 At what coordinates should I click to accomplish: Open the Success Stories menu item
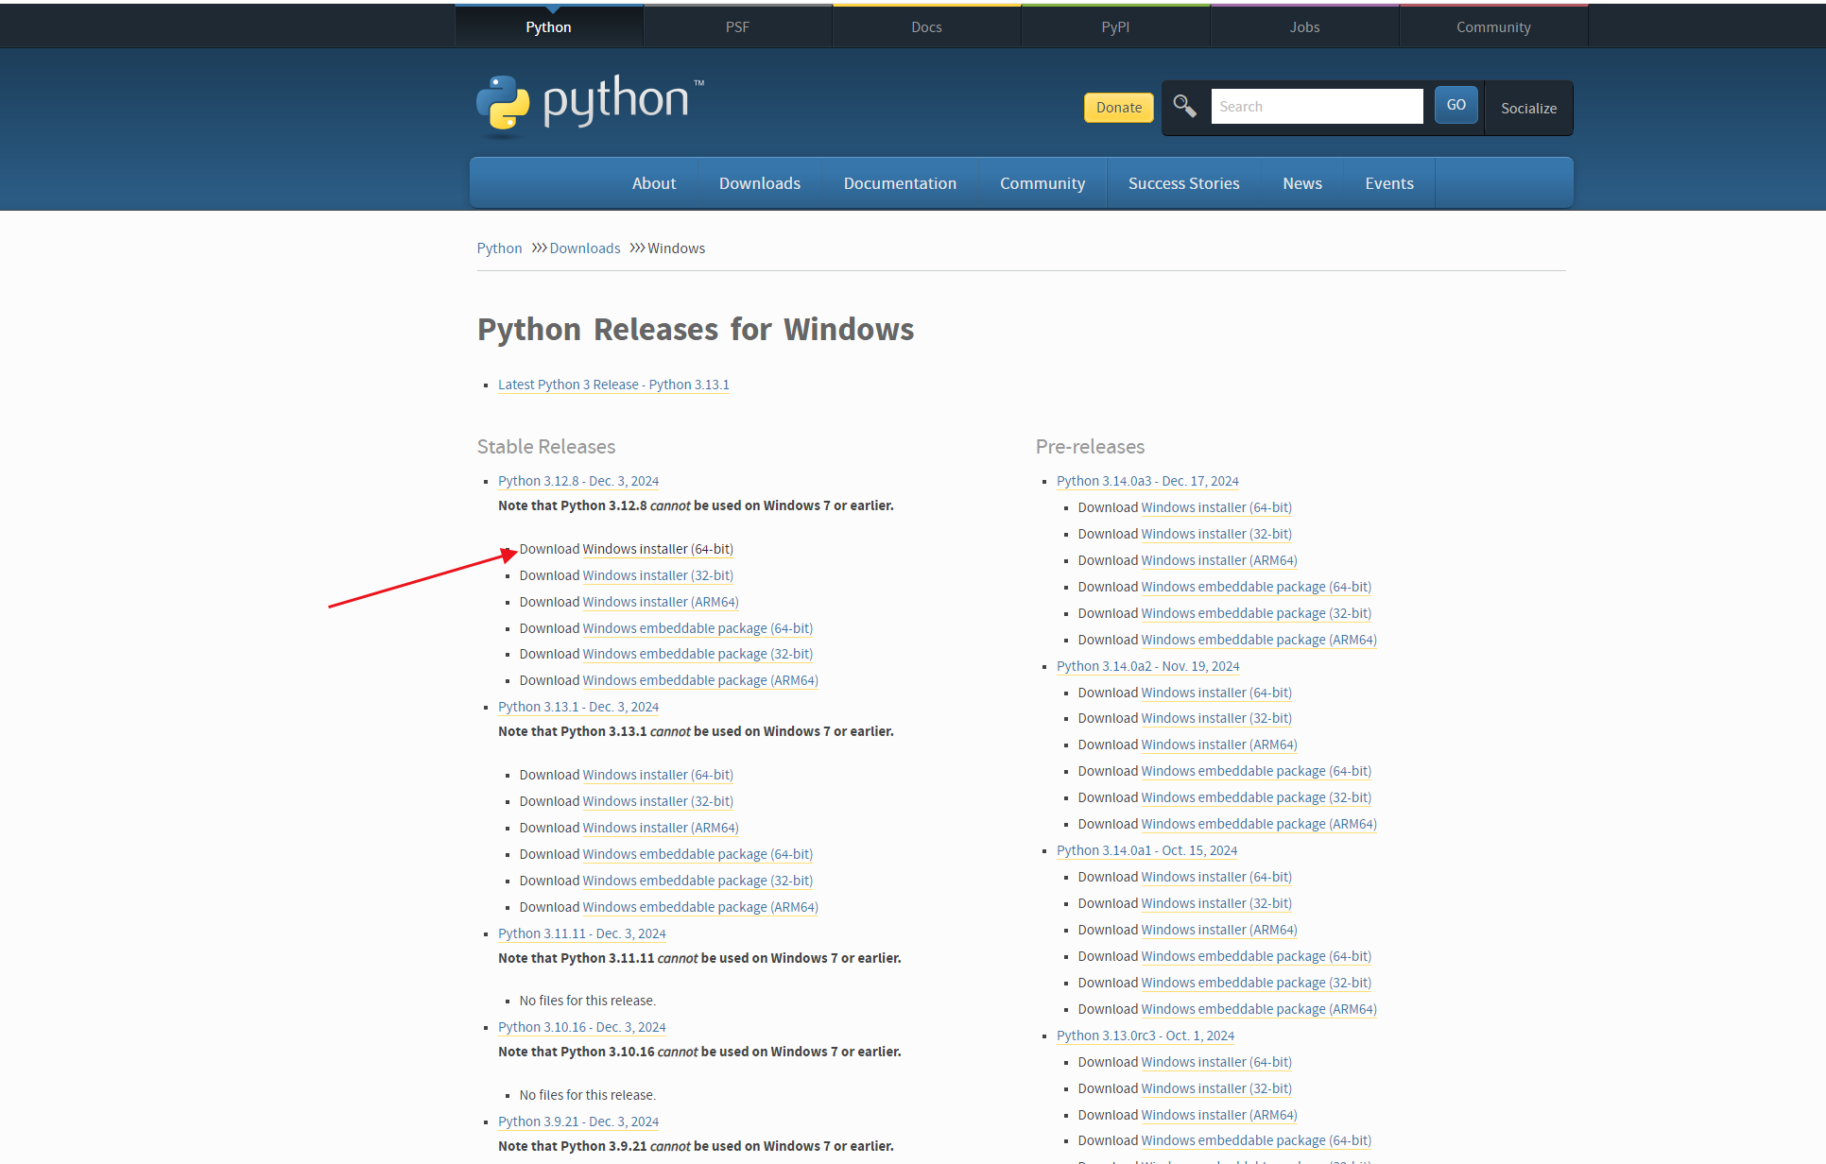1183,183
